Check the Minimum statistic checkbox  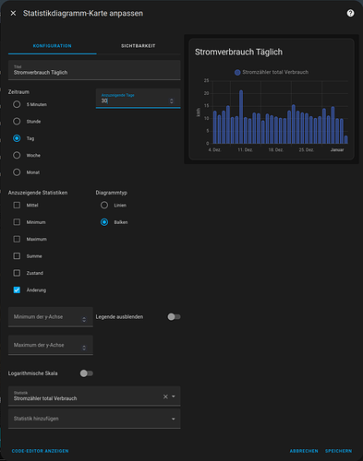coord(17,222)
